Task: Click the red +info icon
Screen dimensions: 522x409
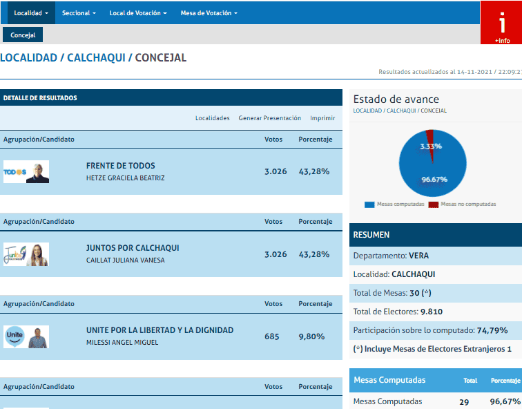Action: [x=501, y=24]
